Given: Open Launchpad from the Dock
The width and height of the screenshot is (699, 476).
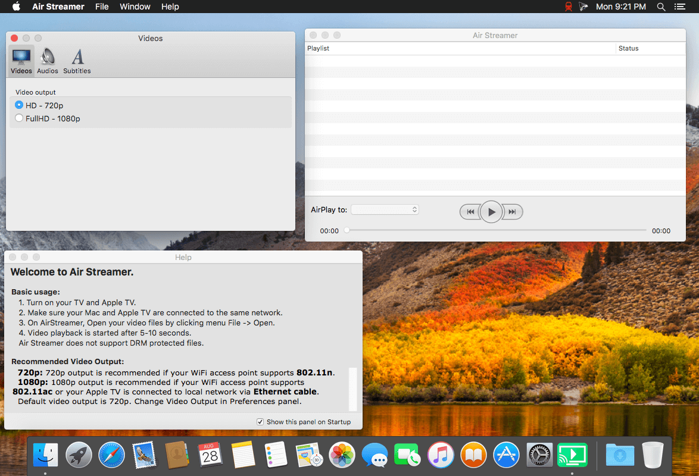Looking at the screenshot, I should point(79,455).
